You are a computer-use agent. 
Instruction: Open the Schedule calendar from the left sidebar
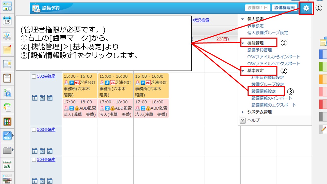coord(7,20)
